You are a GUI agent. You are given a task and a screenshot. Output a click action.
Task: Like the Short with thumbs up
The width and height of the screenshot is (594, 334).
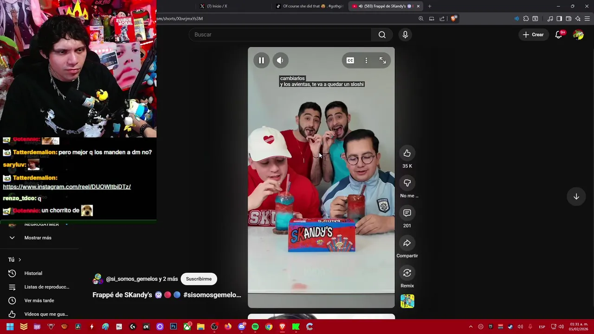(x=407, y=153)
